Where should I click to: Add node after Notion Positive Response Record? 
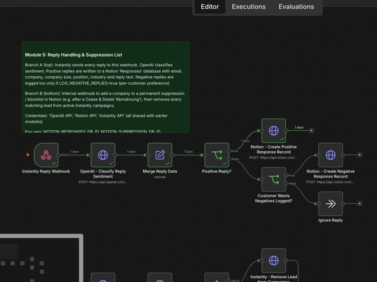[311, 130]
